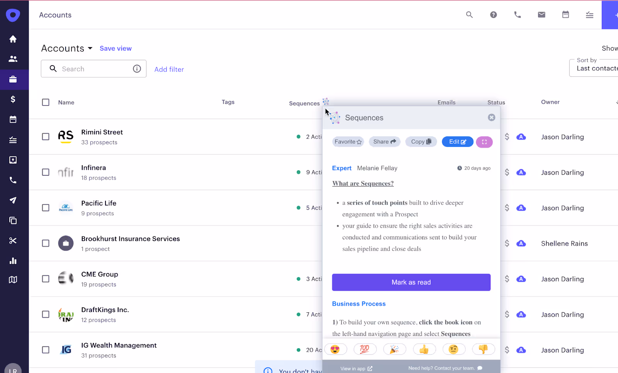Click the Copy button in popup
618x373 pixels.
421,142
